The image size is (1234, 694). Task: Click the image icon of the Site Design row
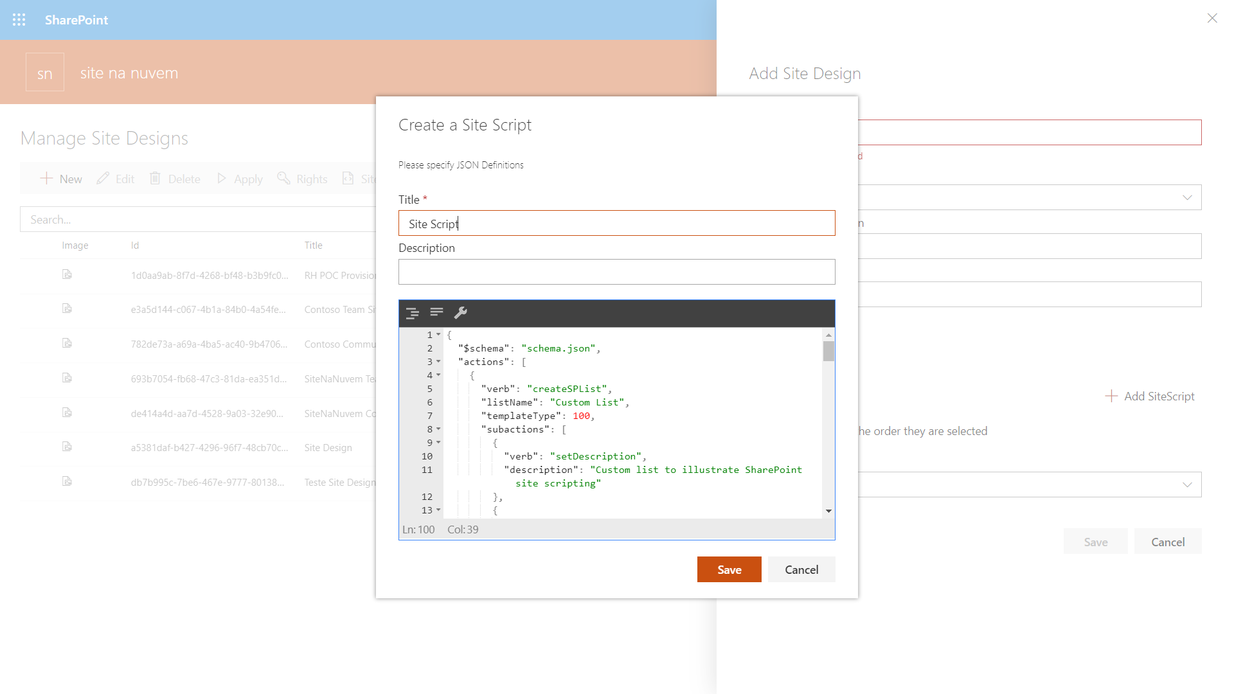[67, 447]
